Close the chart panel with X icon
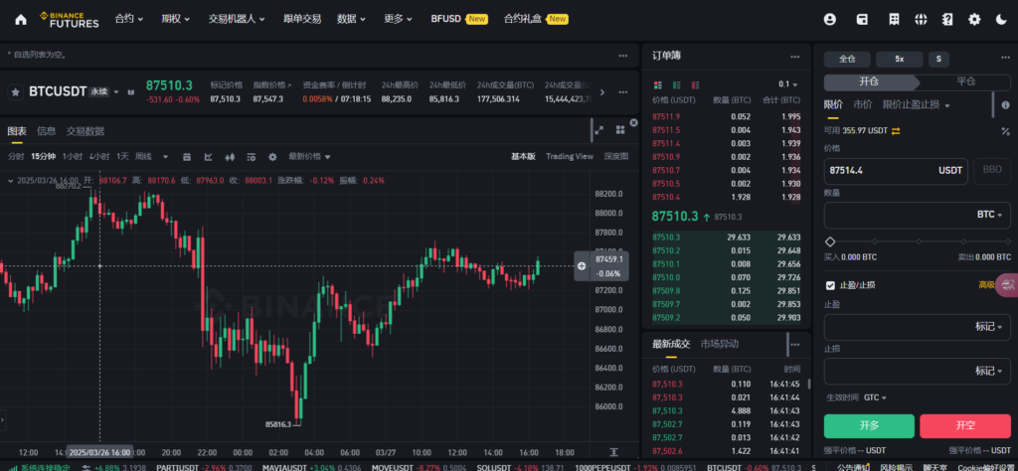1018x471 pixels. (x=633, y=122)
